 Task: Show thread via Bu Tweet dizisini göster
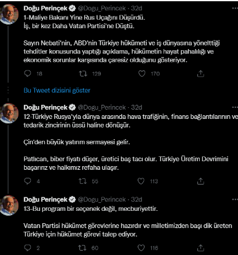(x=57, y=90)
